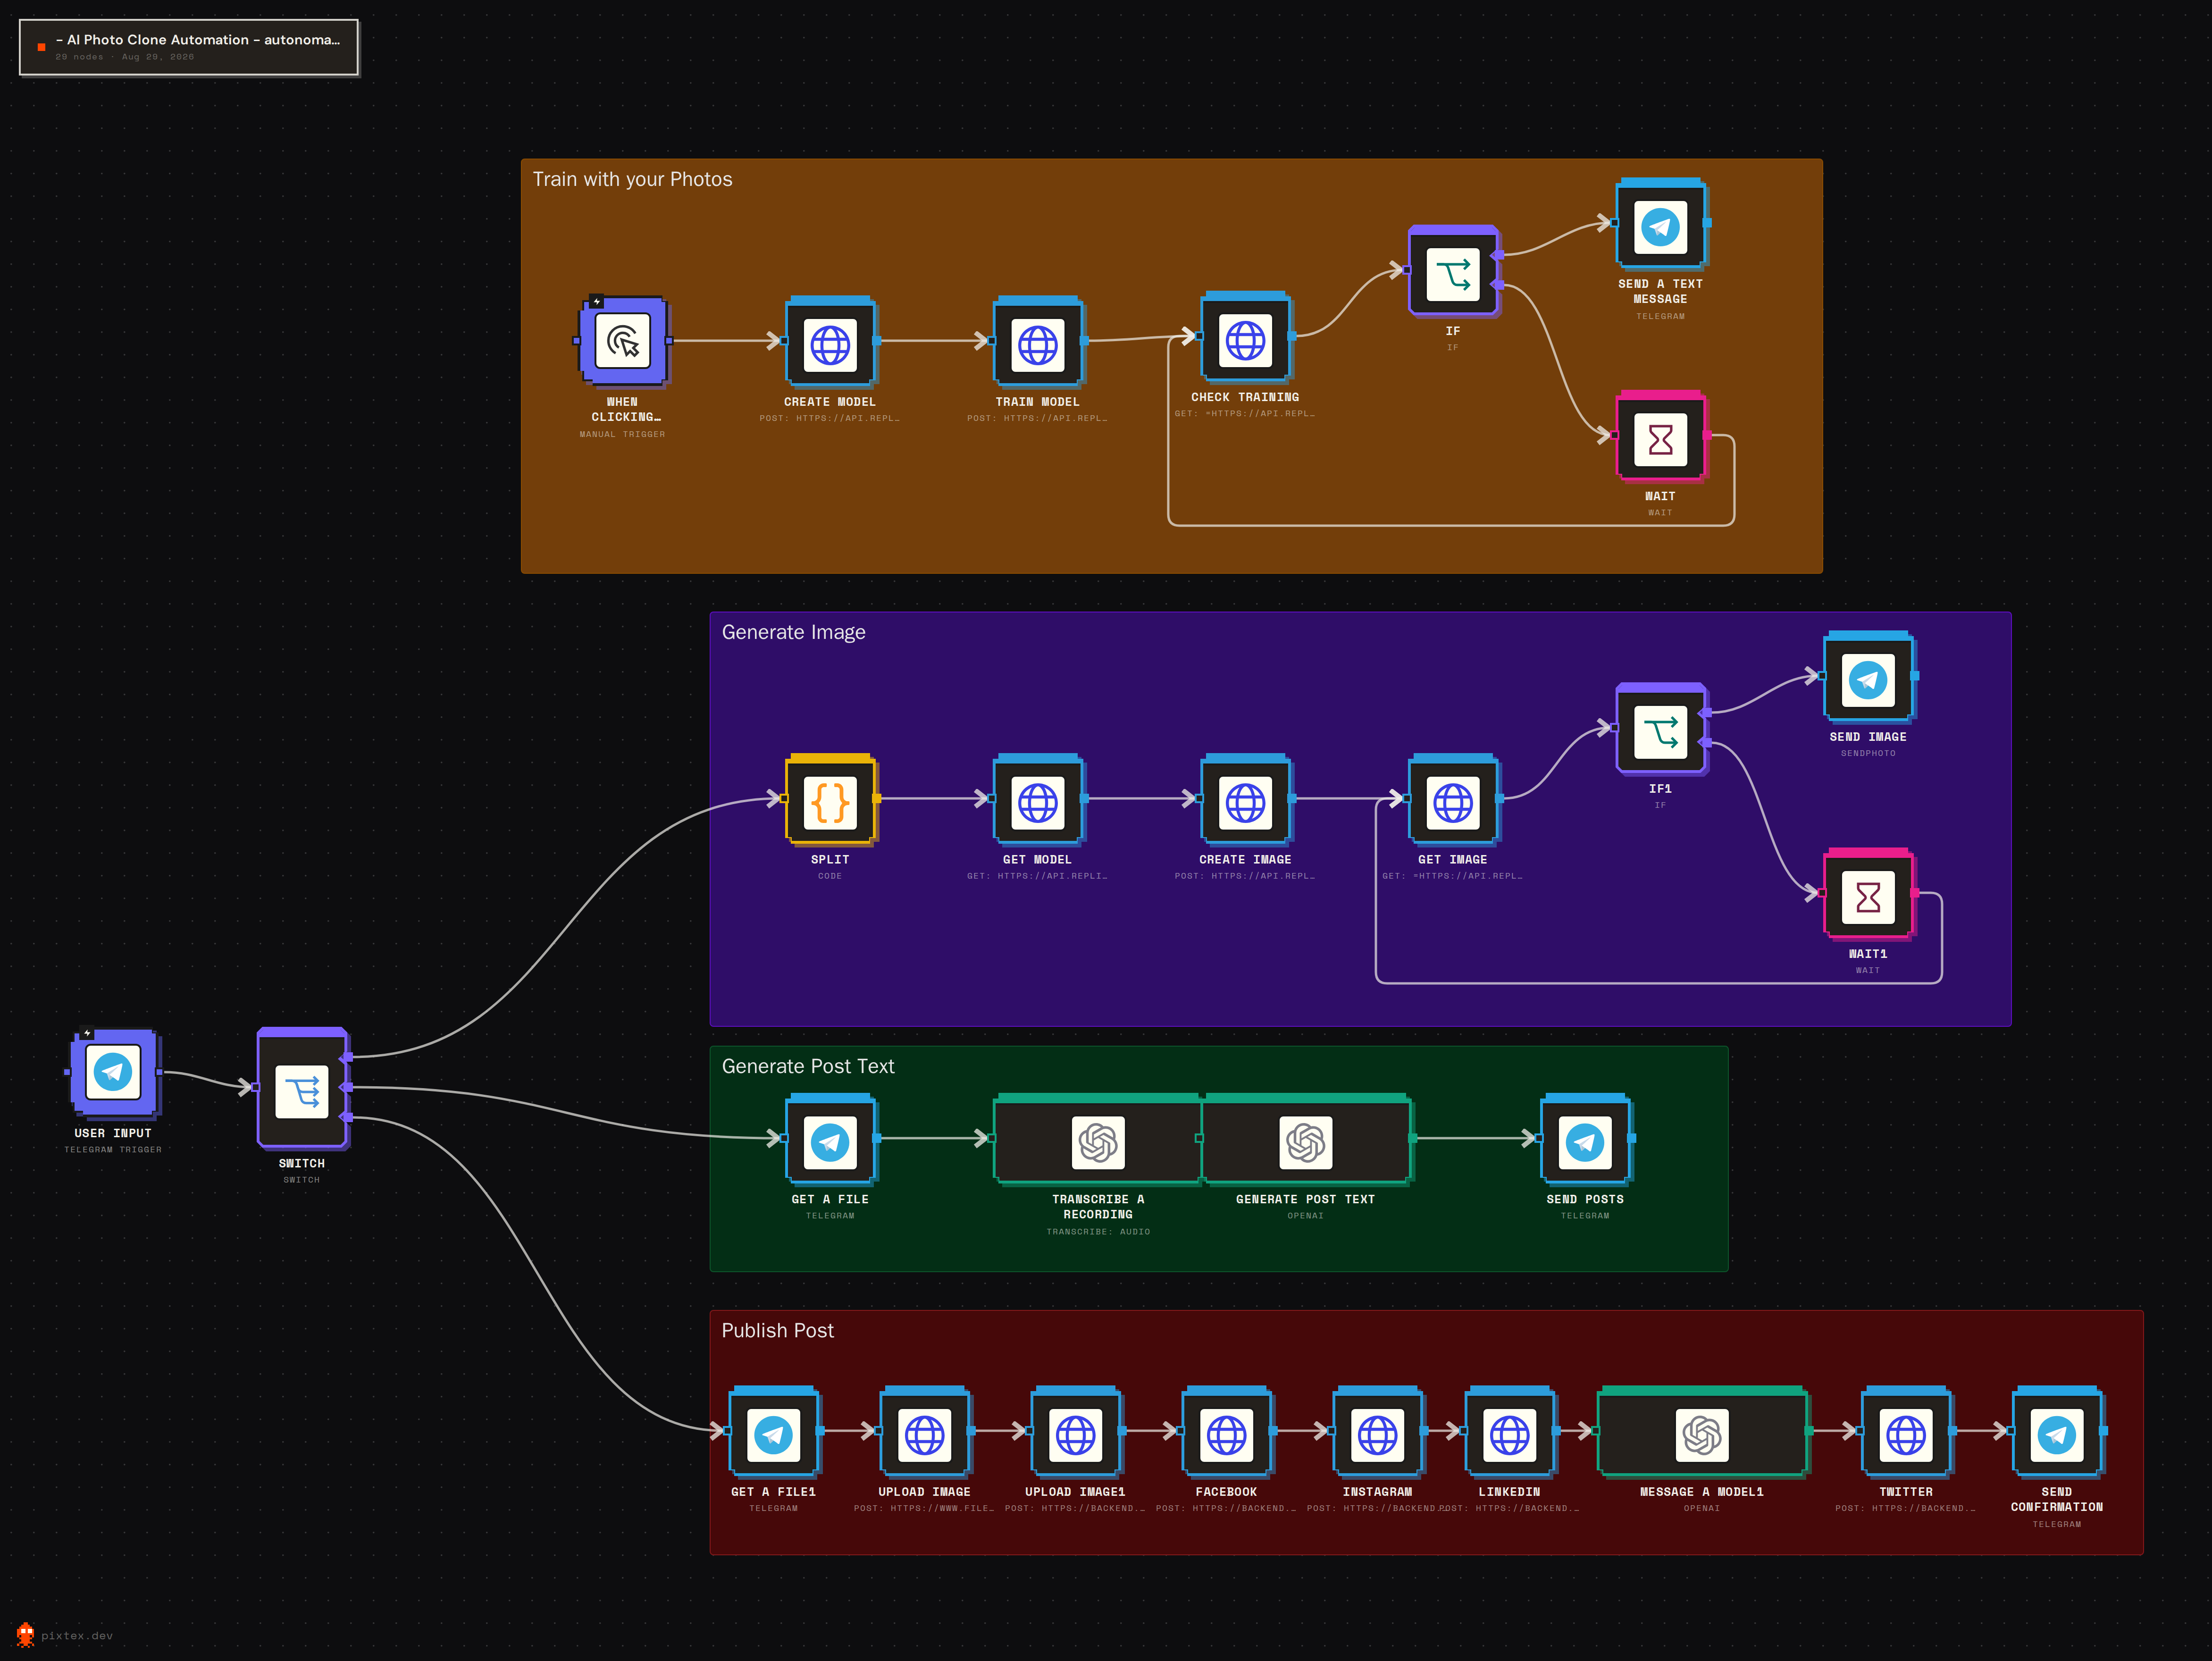Select the Check Training HTTP node
This screenshot has height=1661, width=2212.
tap(1245, 337)
